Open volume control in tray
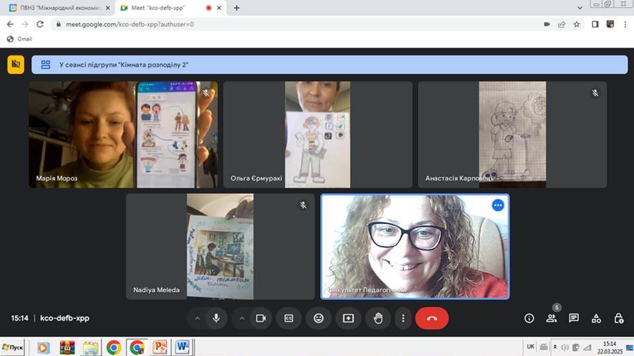634x356 pixels. click(565, 347)
